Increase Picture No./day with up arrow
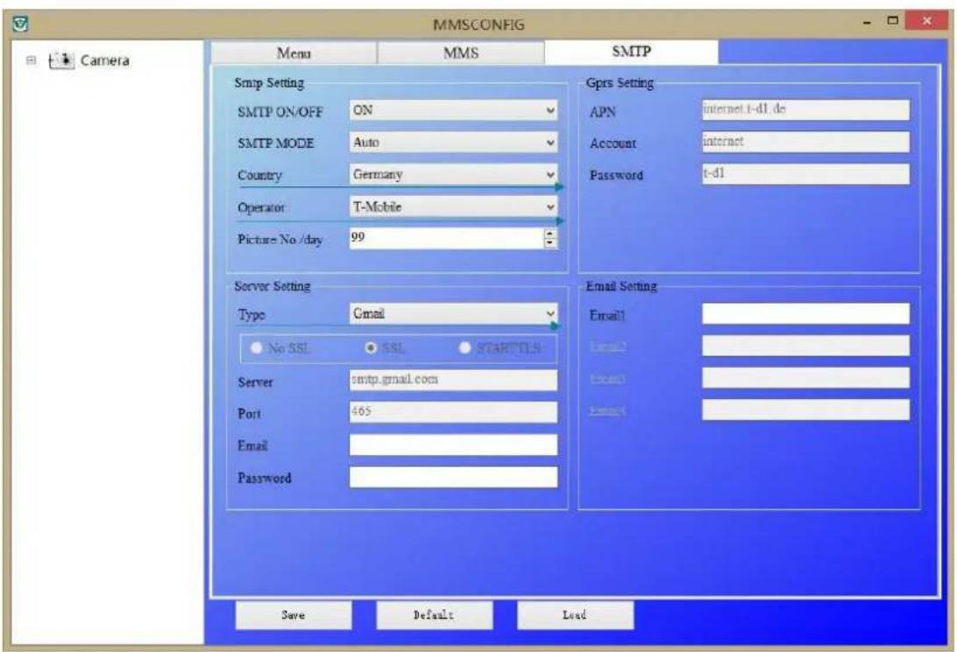Screen dimensions: 957x652 (x=550, y=234)
